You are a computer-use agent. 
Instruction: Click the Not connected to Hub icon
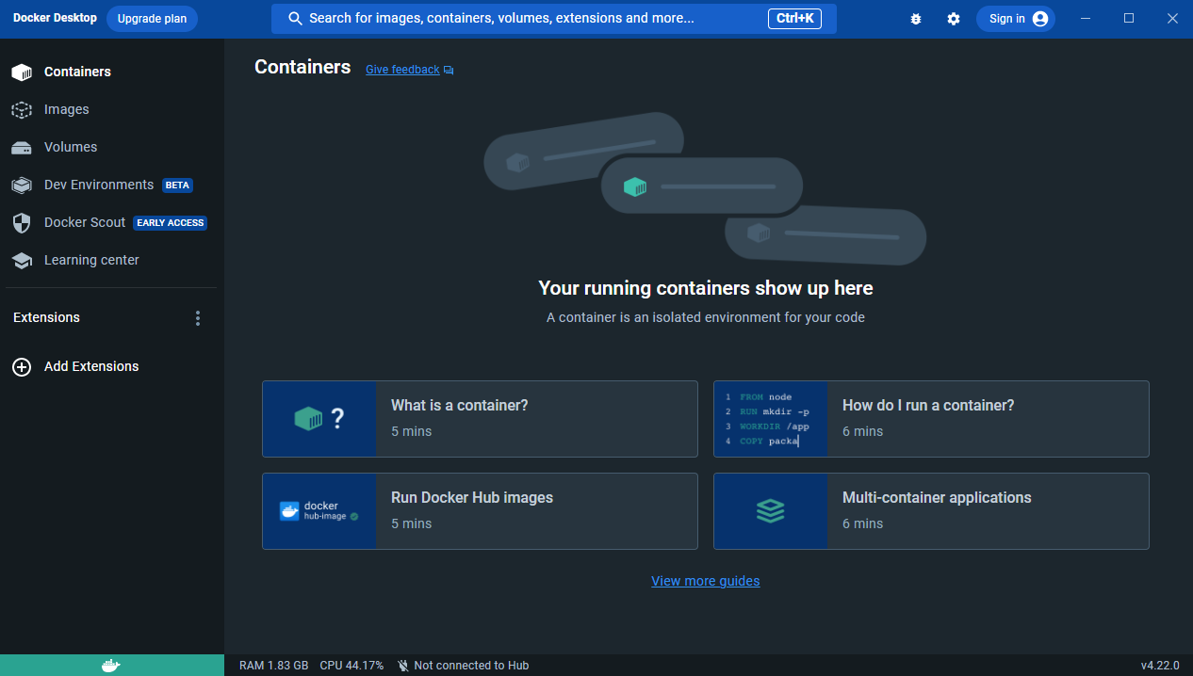[402, 665]
